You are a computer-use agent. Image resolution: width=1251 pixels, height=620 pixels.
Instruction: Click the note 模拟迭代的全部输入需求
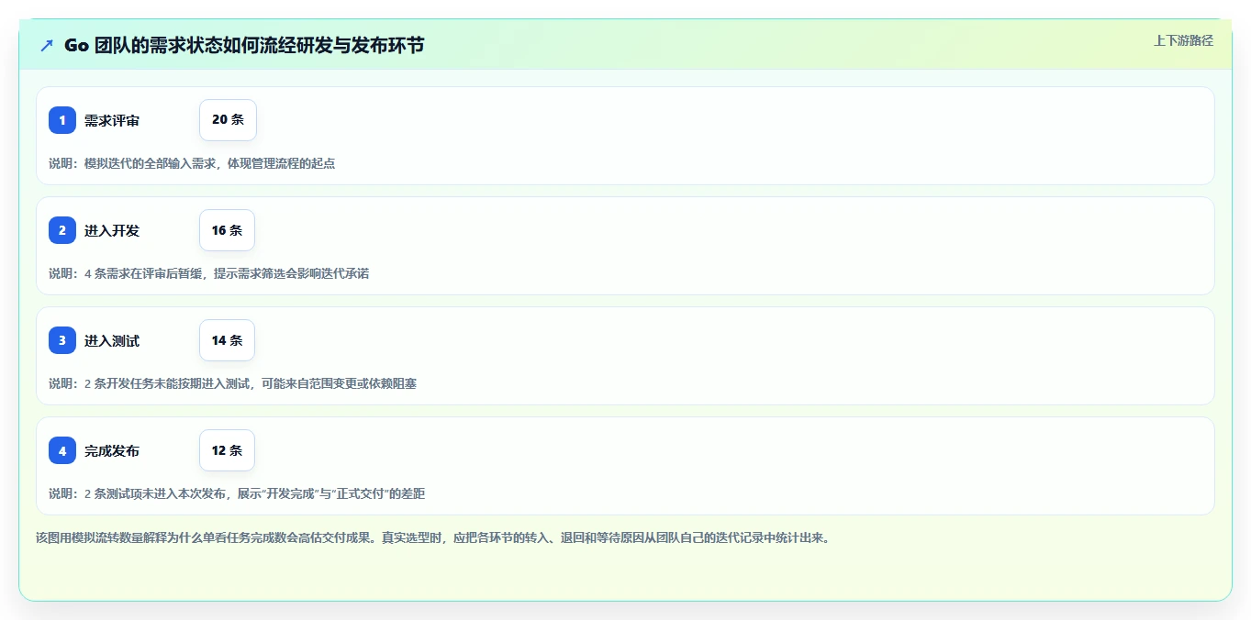point(192,163)
